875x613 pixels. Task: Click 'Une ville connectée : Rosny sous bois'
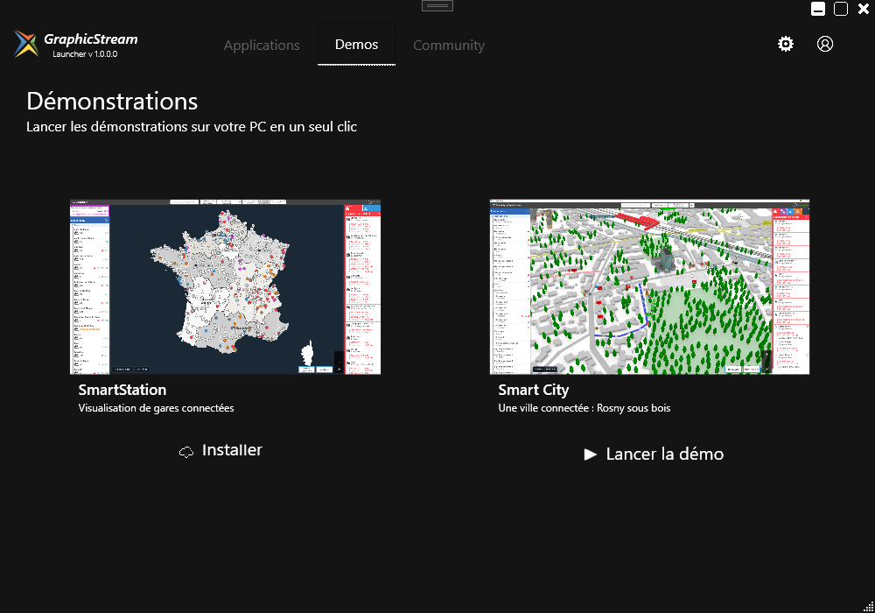click(x=584, y=408)
